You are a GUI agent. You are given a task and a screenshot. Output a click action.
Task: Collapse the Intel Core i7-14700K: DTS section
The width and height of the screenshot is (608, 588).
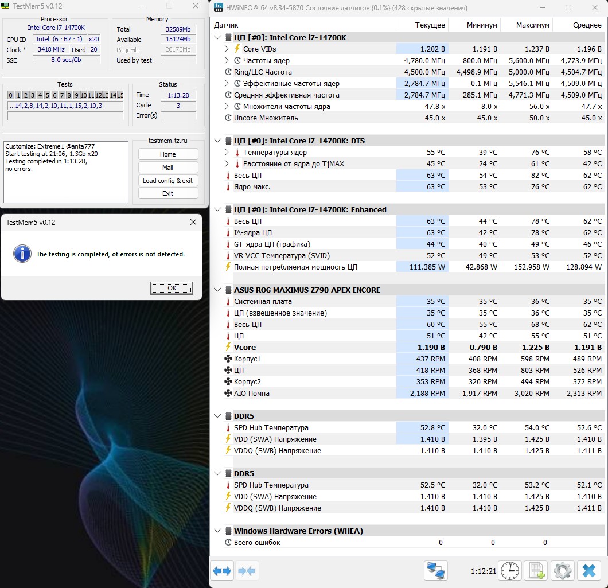pyautogui.click(x=217, y=141)
